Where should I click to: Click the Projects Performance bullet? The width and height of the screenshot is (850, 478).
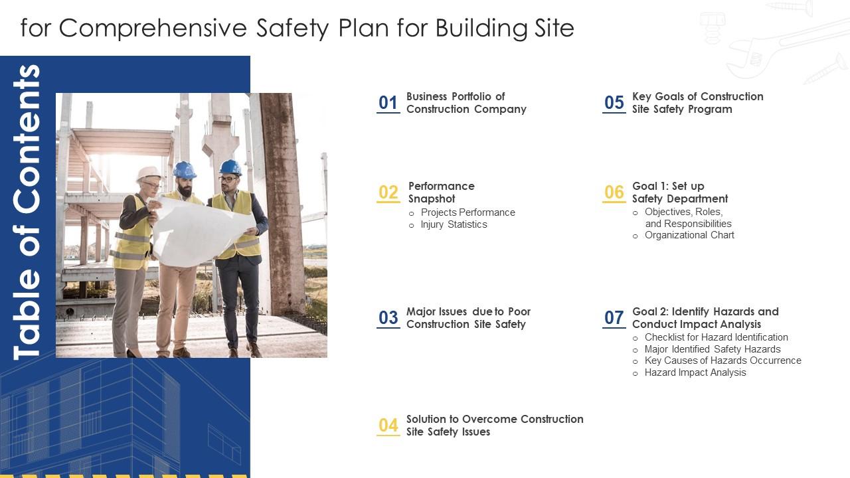[x=467, y=212]
